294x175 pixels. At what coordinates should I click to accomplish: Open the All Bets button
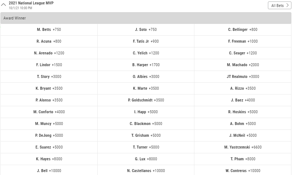pos(280,6)
